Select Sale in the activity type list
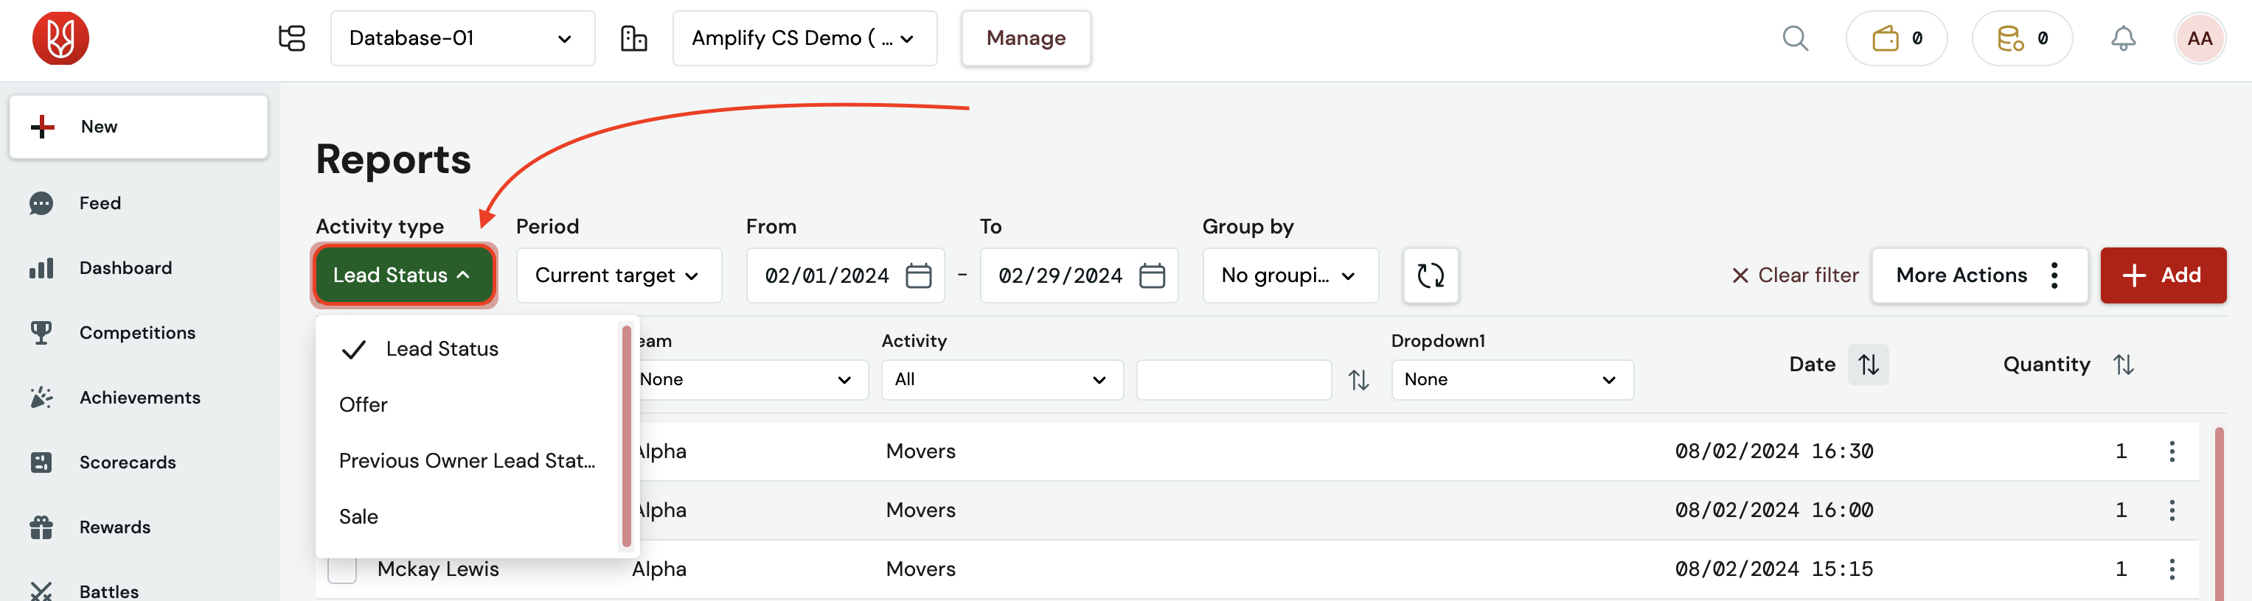Screen dimensions: 2252x601 [x=358, y=516]
